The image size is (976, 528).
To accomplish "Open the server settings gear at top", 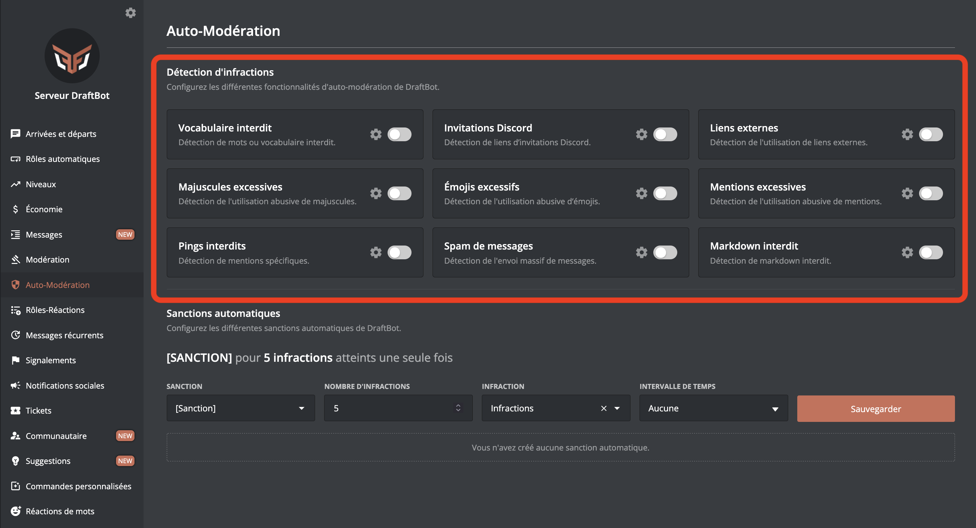I will click(x=131, y=12).
